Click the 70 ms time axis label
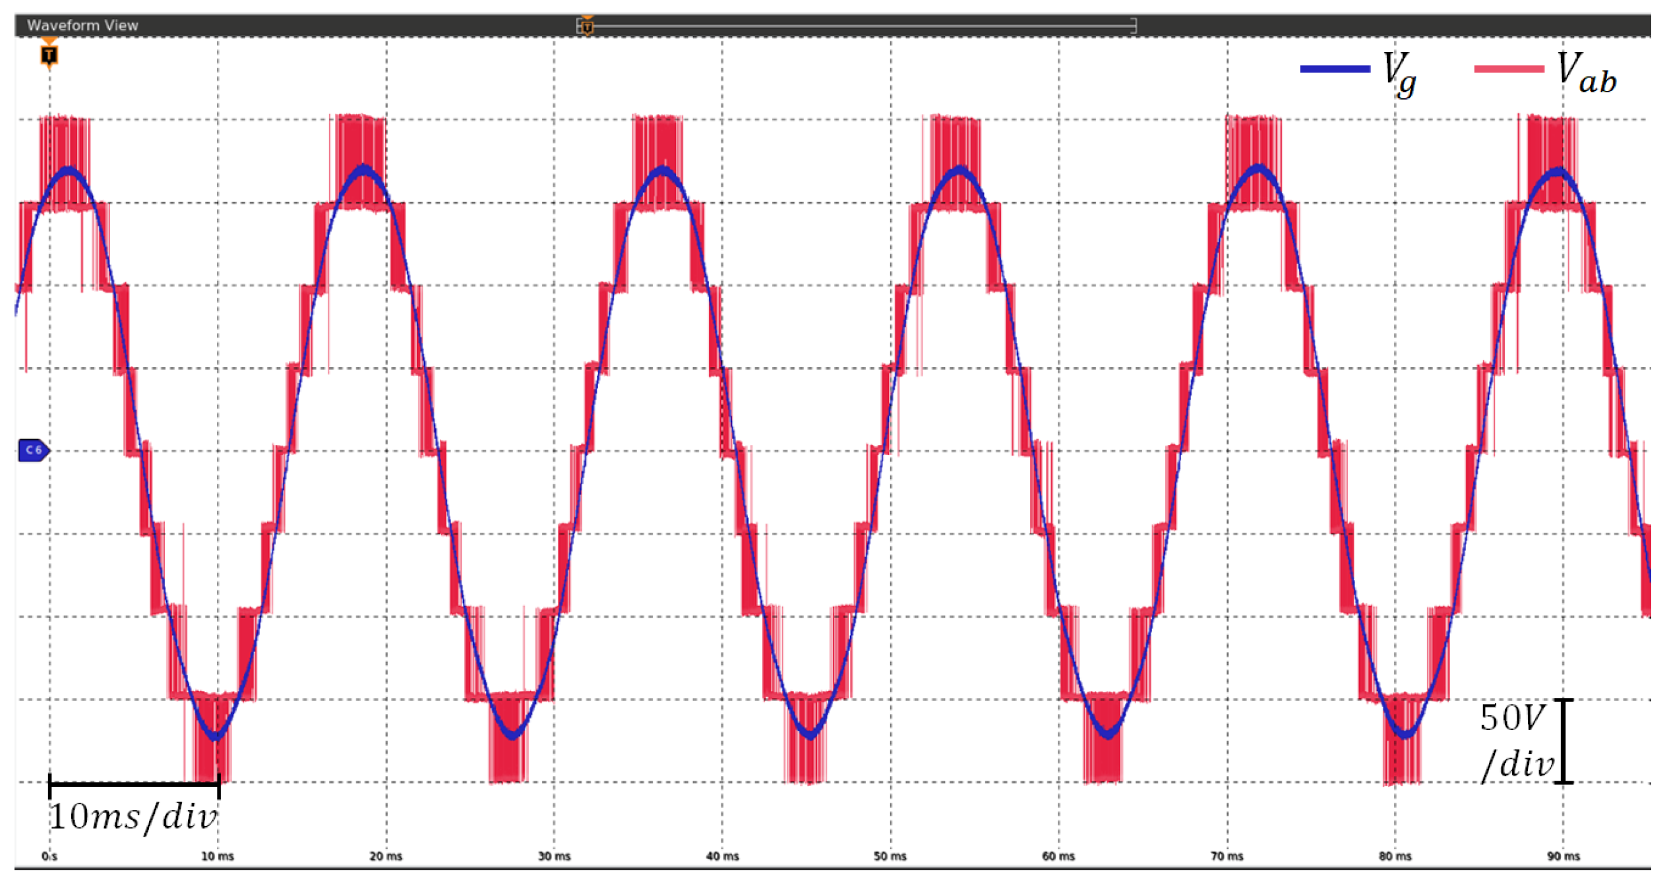Viewport: 1669px width, 892px height. pyautogui.click(x=1227, y=856)
